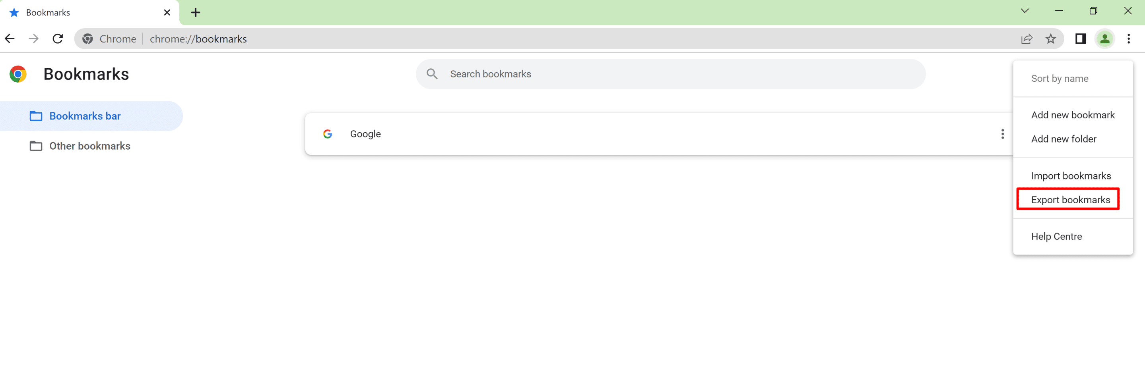1145x380 pixels.
Task: Select Export bookmarks
Action: click(1068, 199)
